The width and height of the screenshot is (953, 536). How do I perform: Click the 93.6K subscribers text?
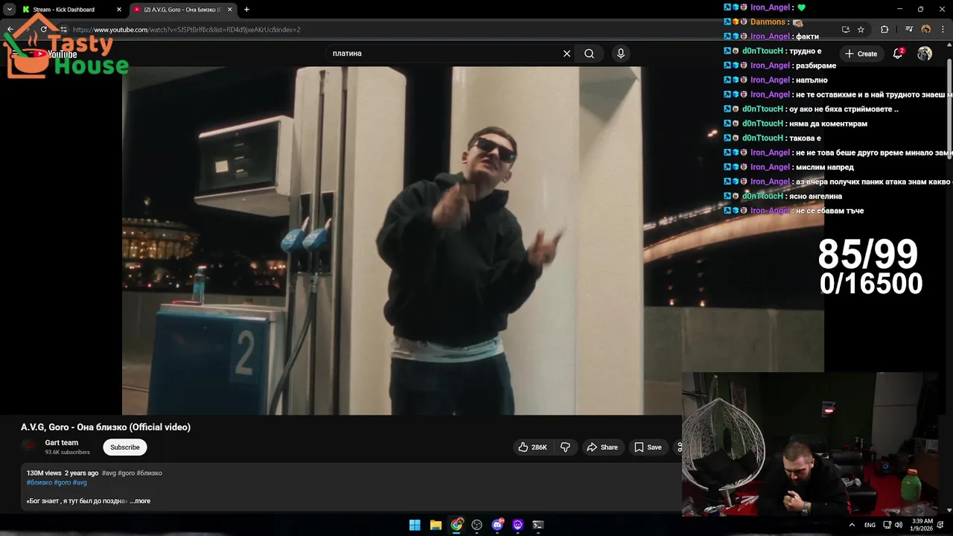[x=67, y=453]
